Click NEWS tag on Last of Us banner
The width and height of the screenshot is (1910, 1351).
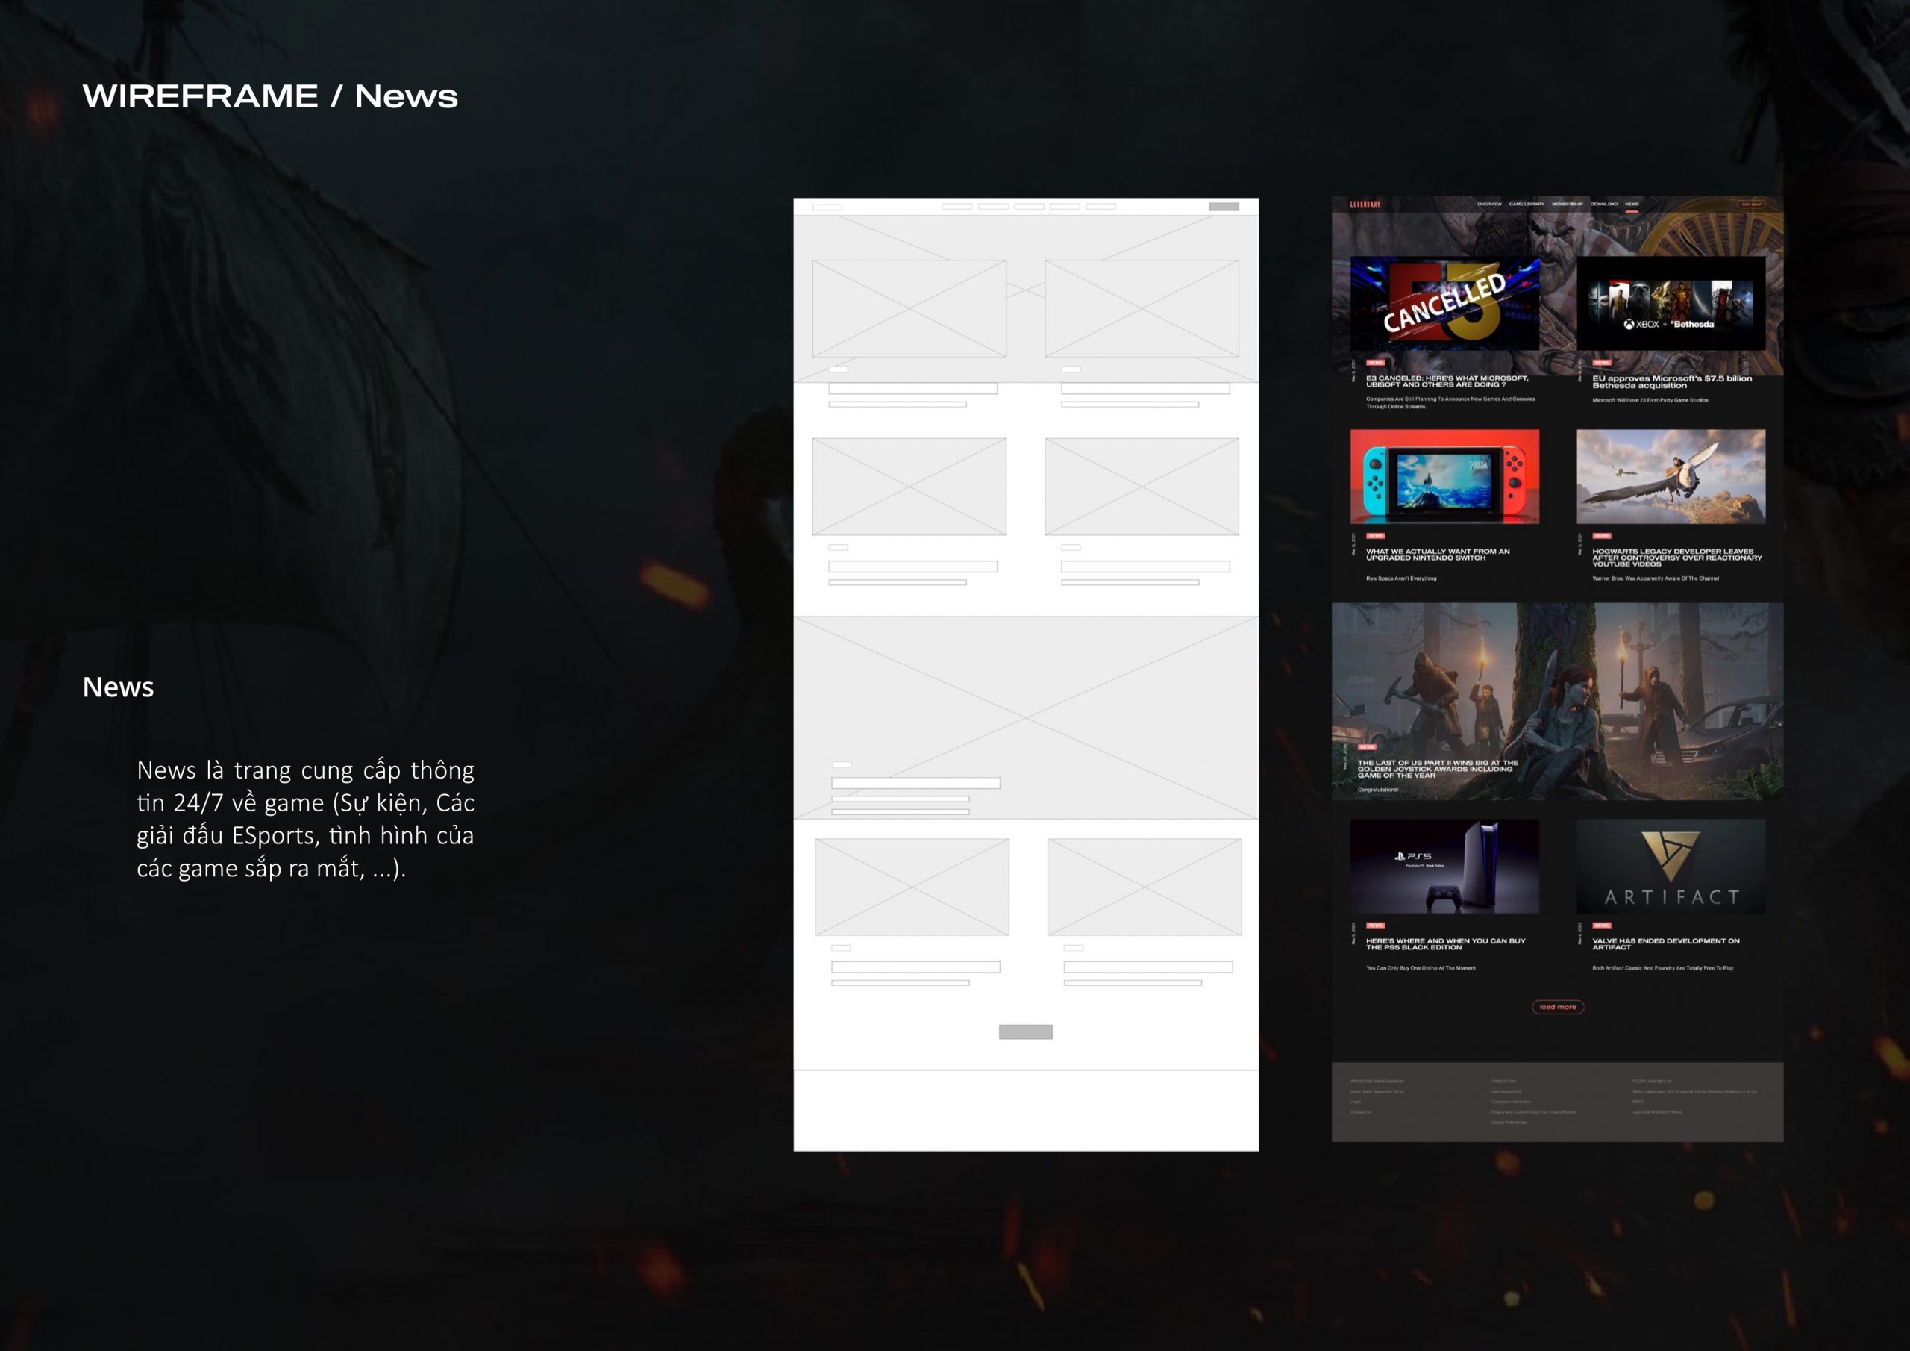1367,747
